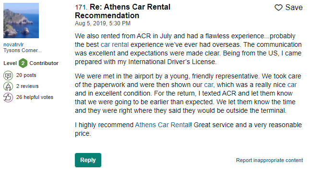The width and height of the screenshot is (310, 174).
Task: Open novatrvlr's coastal avatar photo
Action: [x=21, y=21]
